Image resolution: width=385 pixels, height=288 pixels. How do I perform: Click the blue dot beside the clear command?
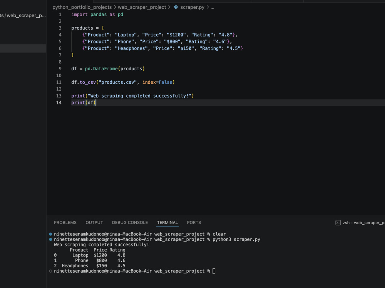pyautogui.click(x=50, y=234)
